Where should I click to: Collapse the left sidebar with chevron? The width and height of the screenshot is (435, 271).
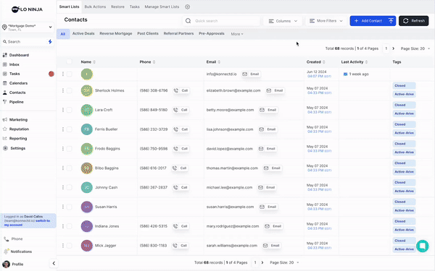54,264
